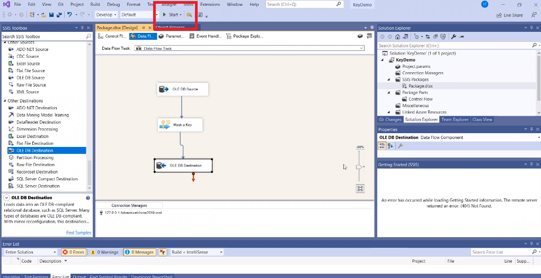Select the OLE DB Destination component on canvas
The image size is (541, 278).
(x=183, y=166)
